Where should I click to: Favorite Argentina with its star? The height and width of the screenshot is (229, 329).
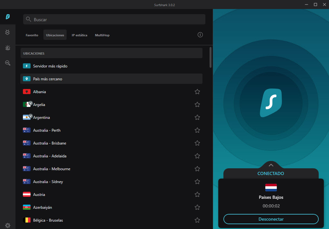pos(197,118)
